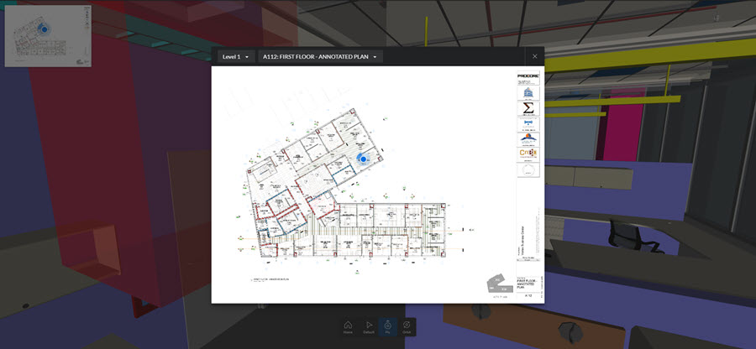The width and height of the screenshot is (756, 349).
Task: Click the A112 sheet number box
Action: click(529, 296)
